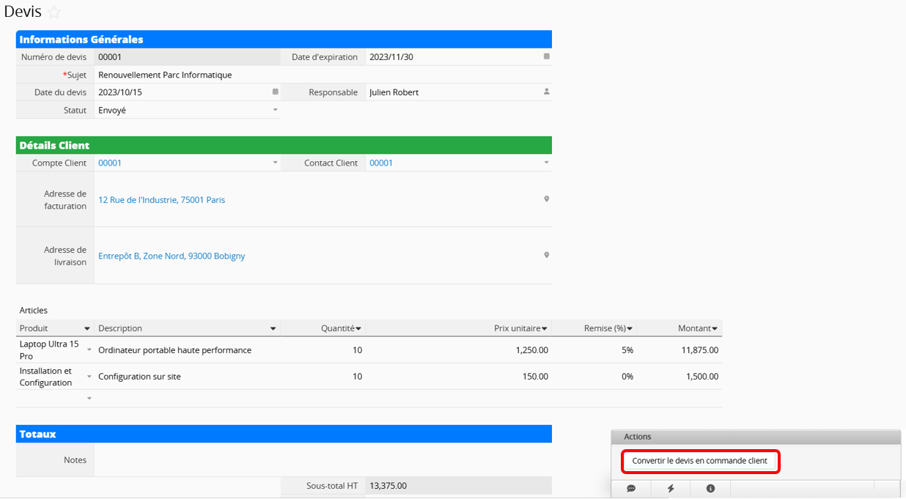Image resolution: width=906 pixels, height=499 pixels.
Task: Click the Notes field in Totaux
Action: coord(323,460)
